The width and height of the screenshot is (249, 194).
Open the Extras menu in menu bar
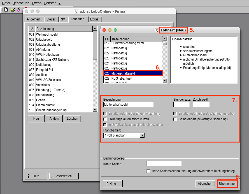tap(36, 3)
